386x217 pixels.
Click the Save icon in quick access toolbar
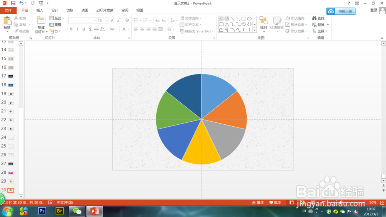pos(13,3)
